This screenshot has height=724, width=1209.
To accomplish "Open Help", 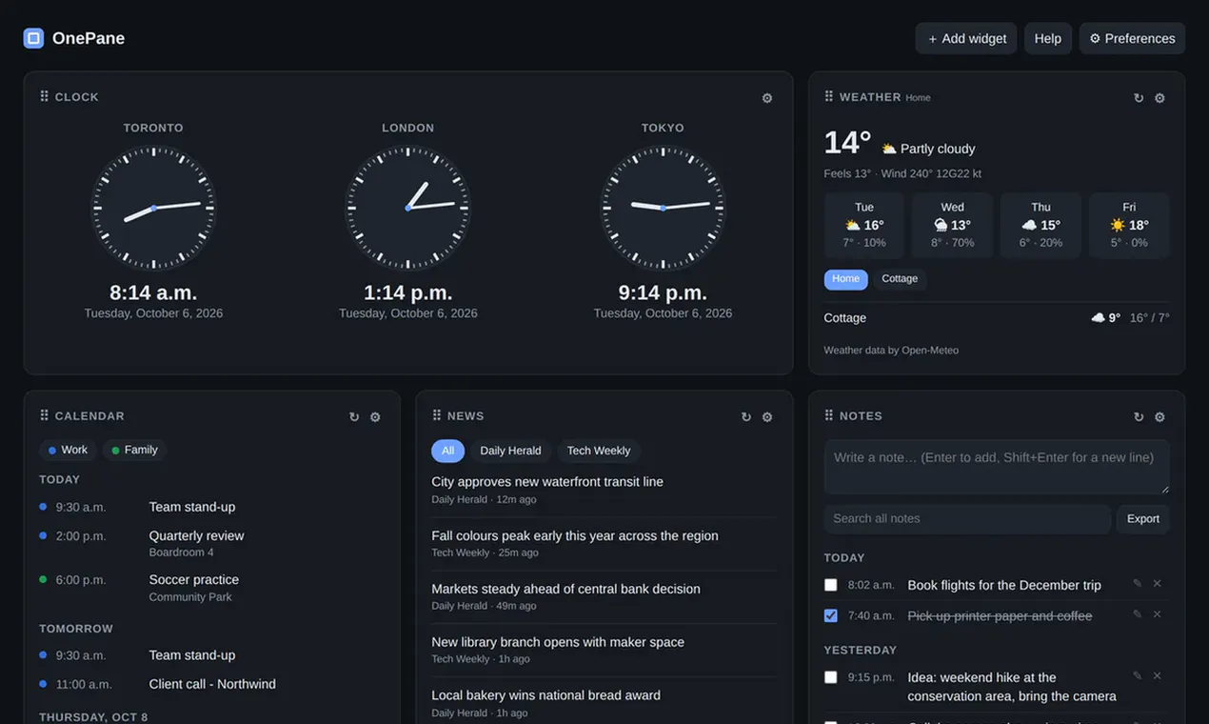I will click(1048, 38).
